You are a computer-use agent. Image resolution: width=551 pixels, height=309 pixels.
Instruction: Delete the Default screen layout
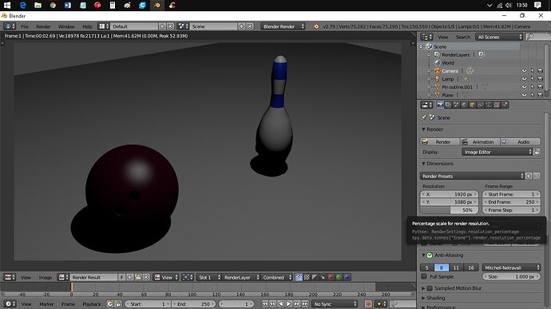pos(170,26)
